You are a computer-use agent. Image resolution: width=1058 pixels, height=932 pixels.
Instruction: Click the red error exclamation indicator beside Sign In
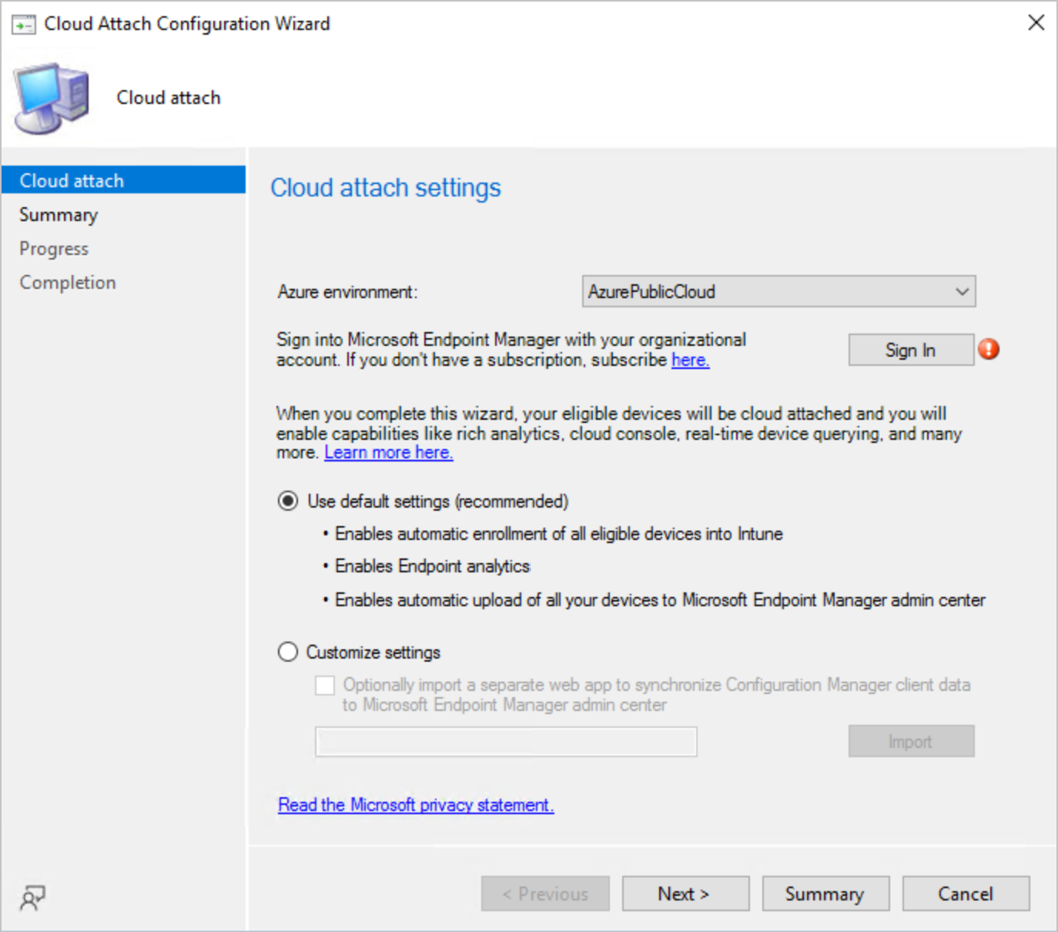(x=989, y=349)
